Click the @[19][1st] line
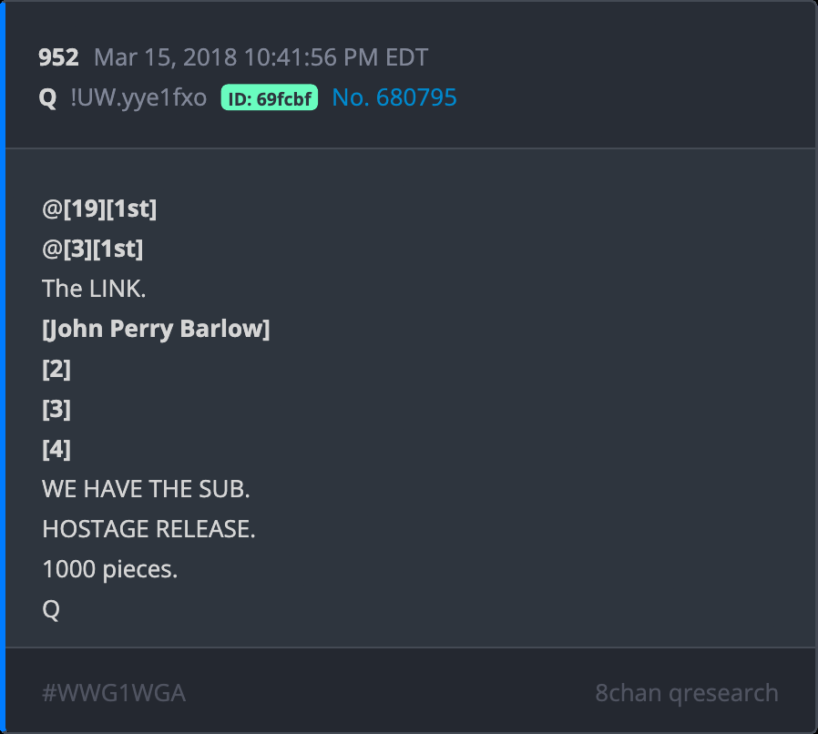818x734 pixels. click(99, 209)
